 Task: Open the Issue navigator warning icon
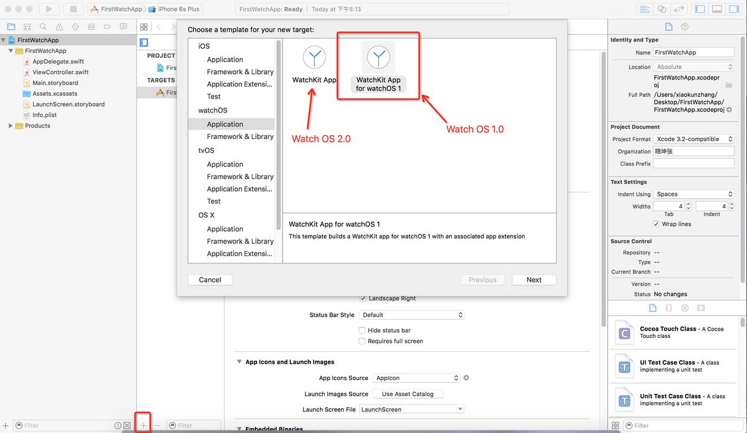pyautogui.click(x=59, y=26)
